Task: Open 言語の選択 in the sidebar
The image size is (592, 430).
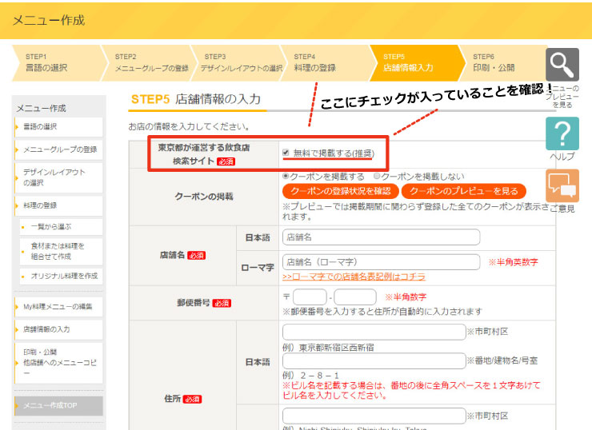Action: pos(58,127)
